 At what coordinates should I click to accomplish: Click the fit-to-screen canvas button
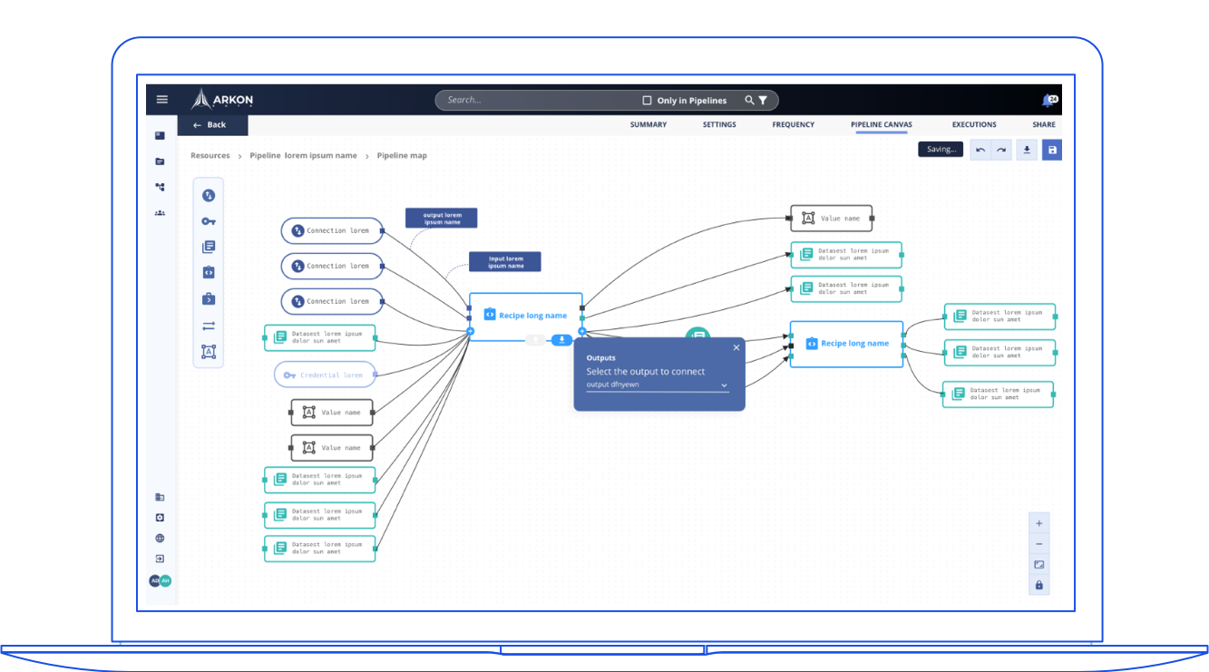[1039, 565]
